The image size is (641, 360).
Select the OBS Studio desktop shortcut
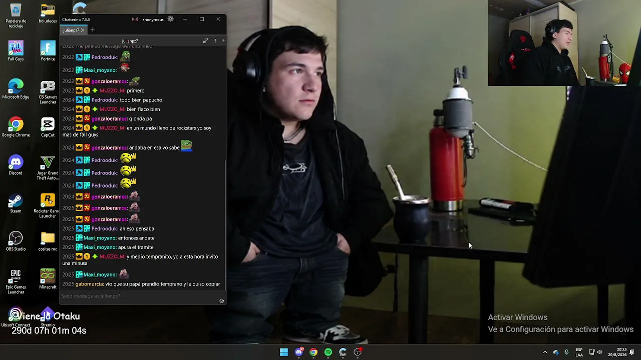(x=16, y=241)
